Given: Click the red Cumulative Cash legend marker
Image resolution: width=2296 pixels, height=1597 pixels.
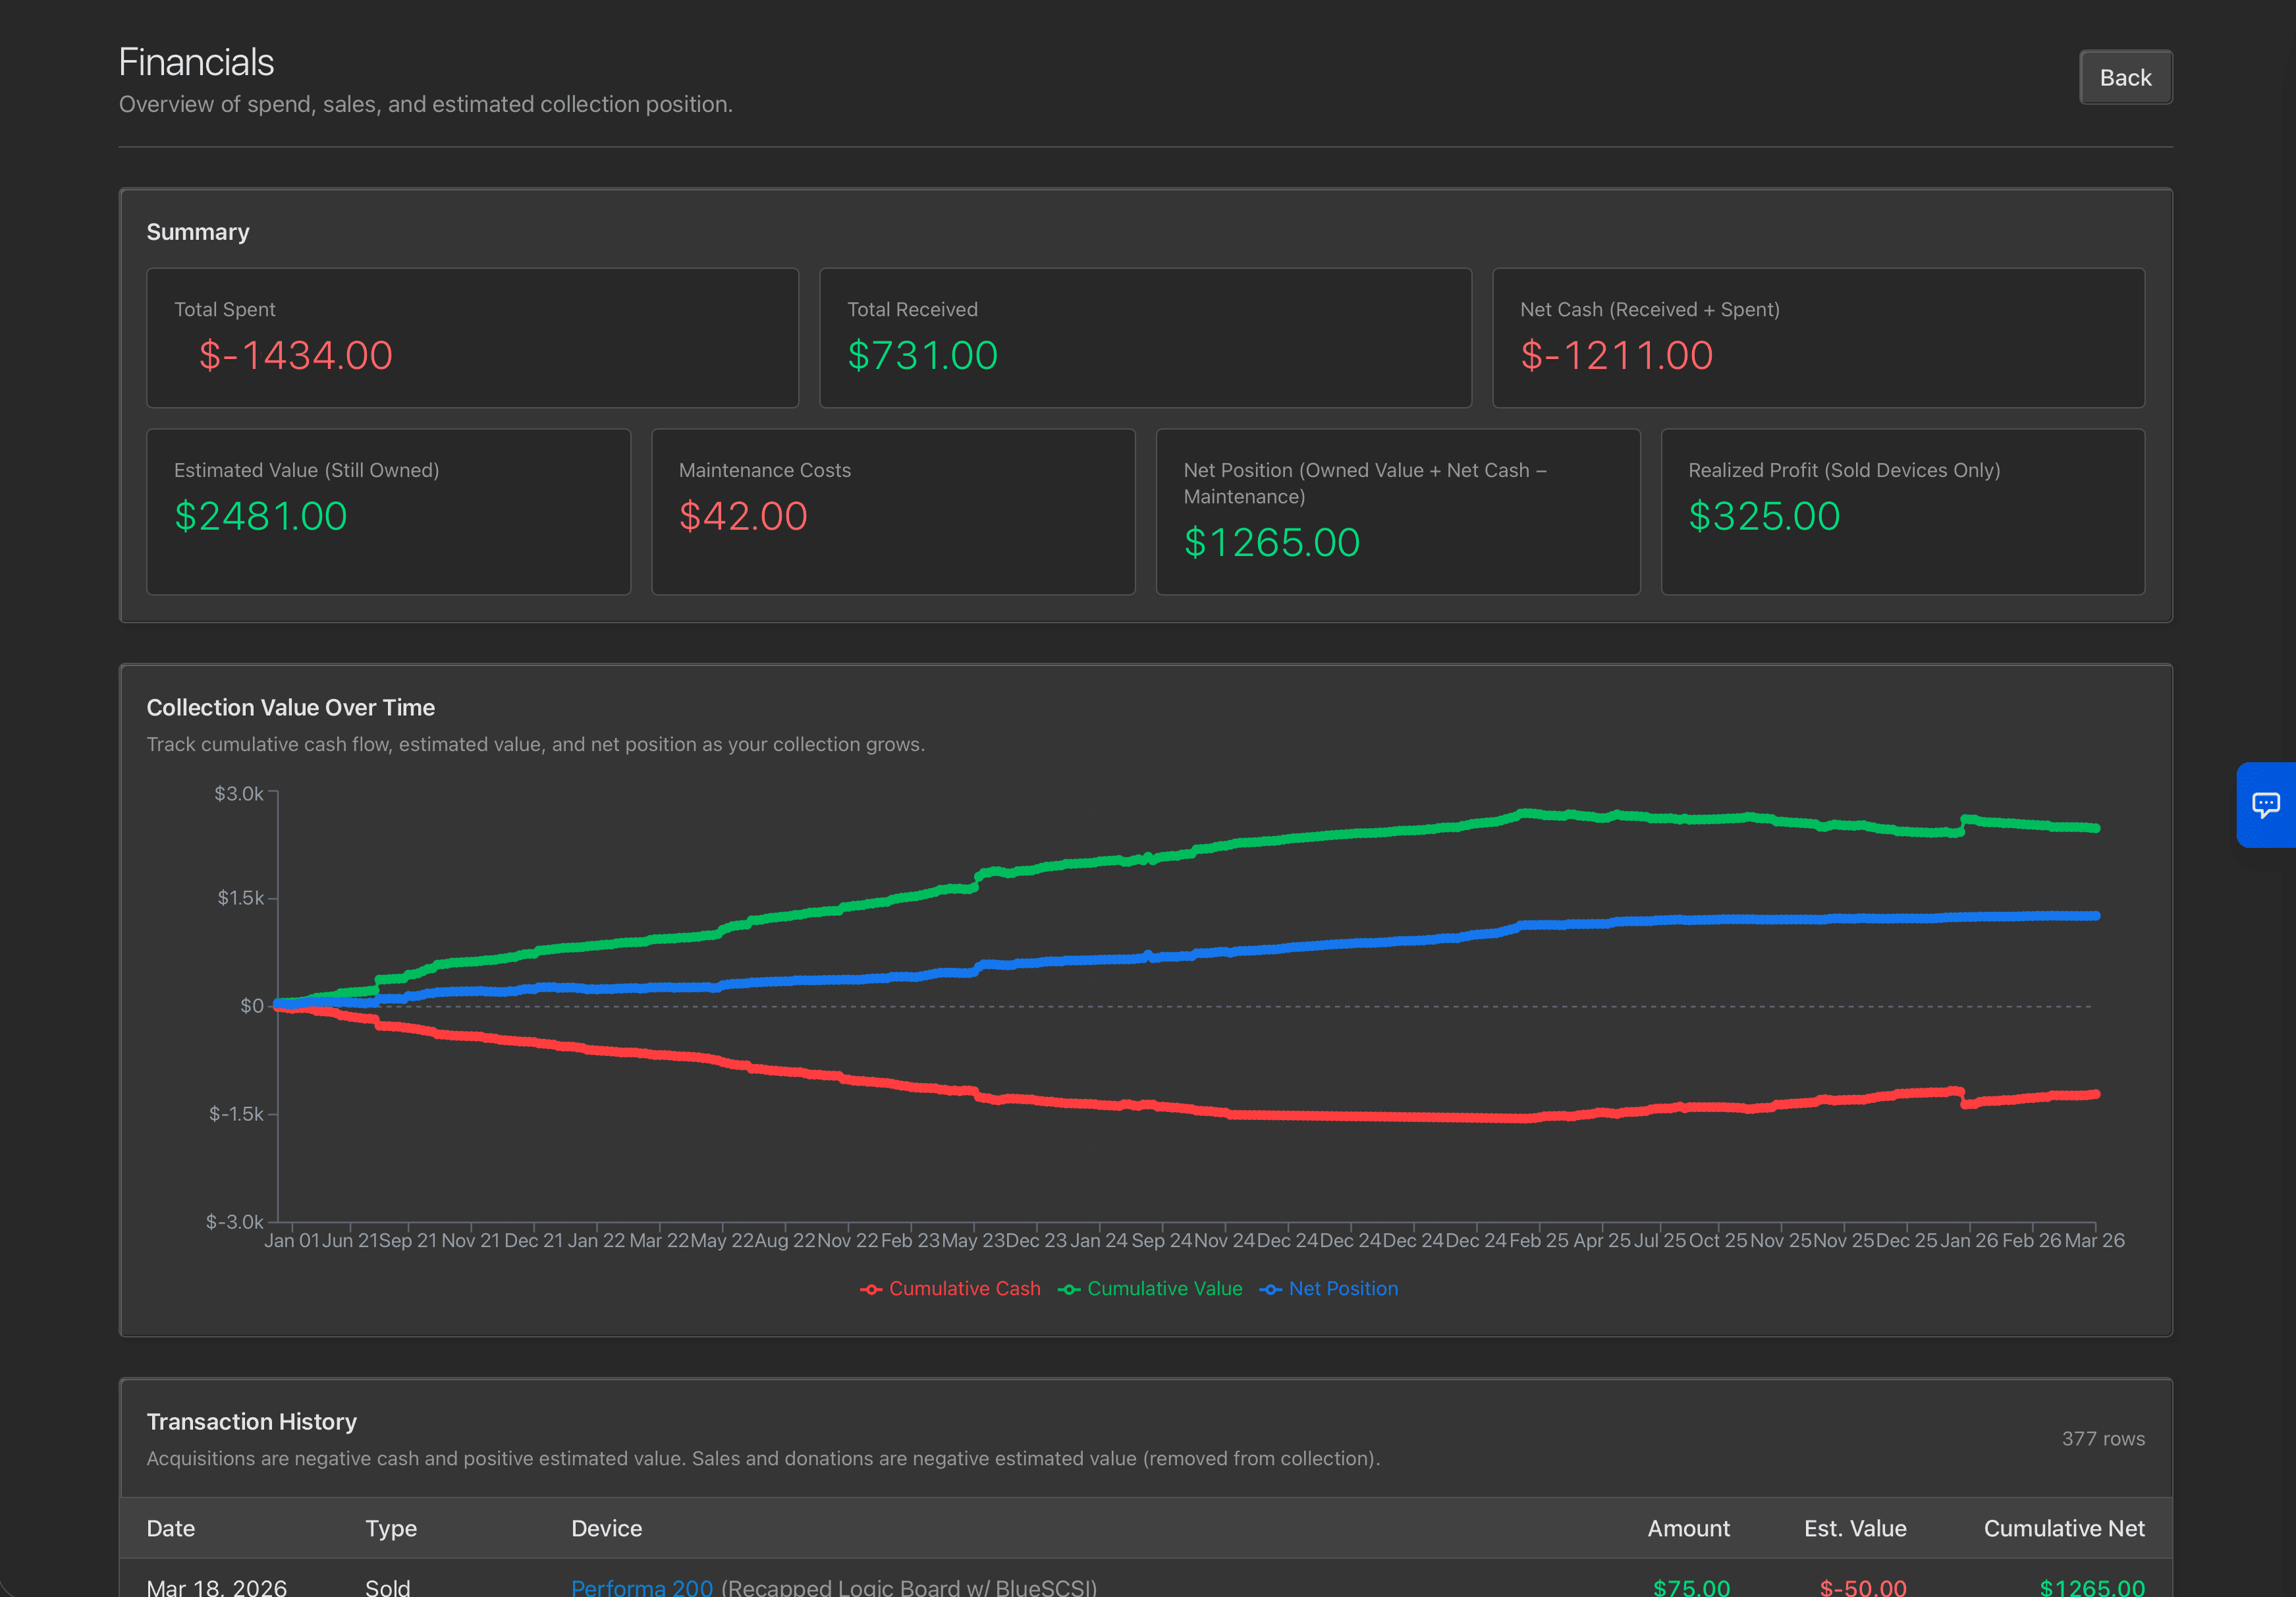Looking at the screenshot, I should coord(871,1290).
